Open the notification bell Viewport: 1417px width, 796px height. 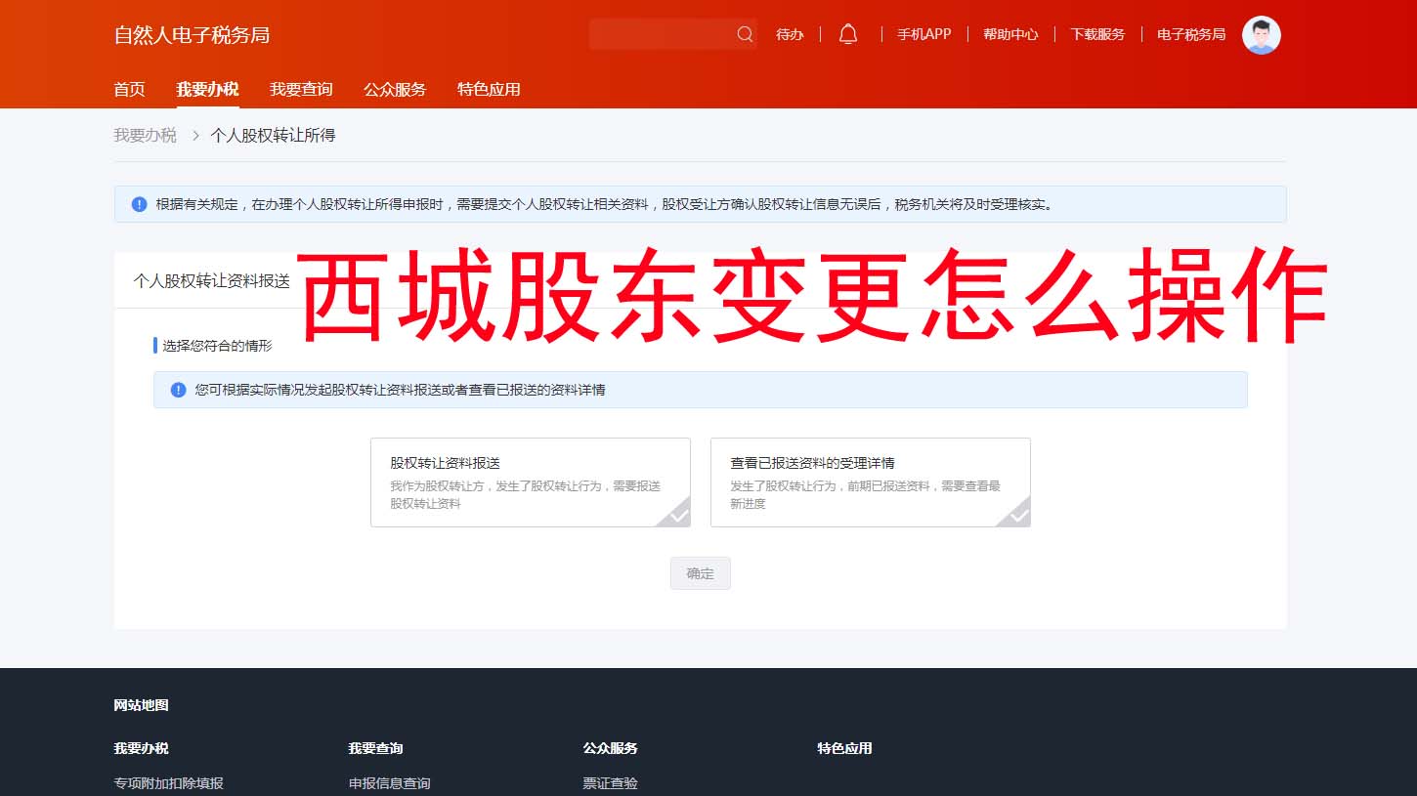[x=847, y=33]
